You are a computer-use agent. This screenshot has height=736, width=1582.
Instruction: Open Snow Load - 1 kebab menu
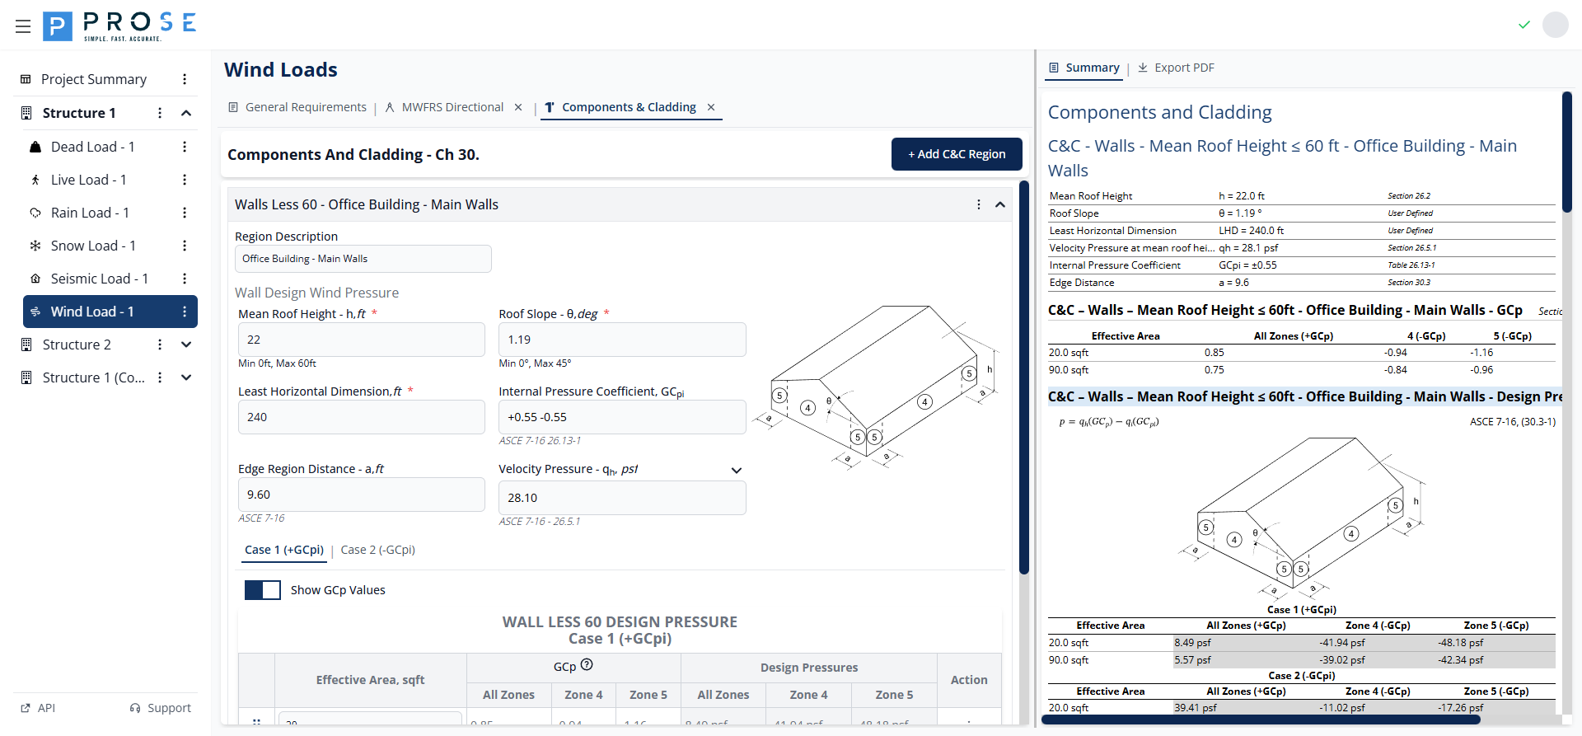pyautogui.click(x=185, y=246)
